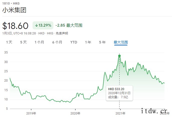Click the 35 y-axis label
The image size is (172, 117).
pyautogui.click(x=6, y=52)
